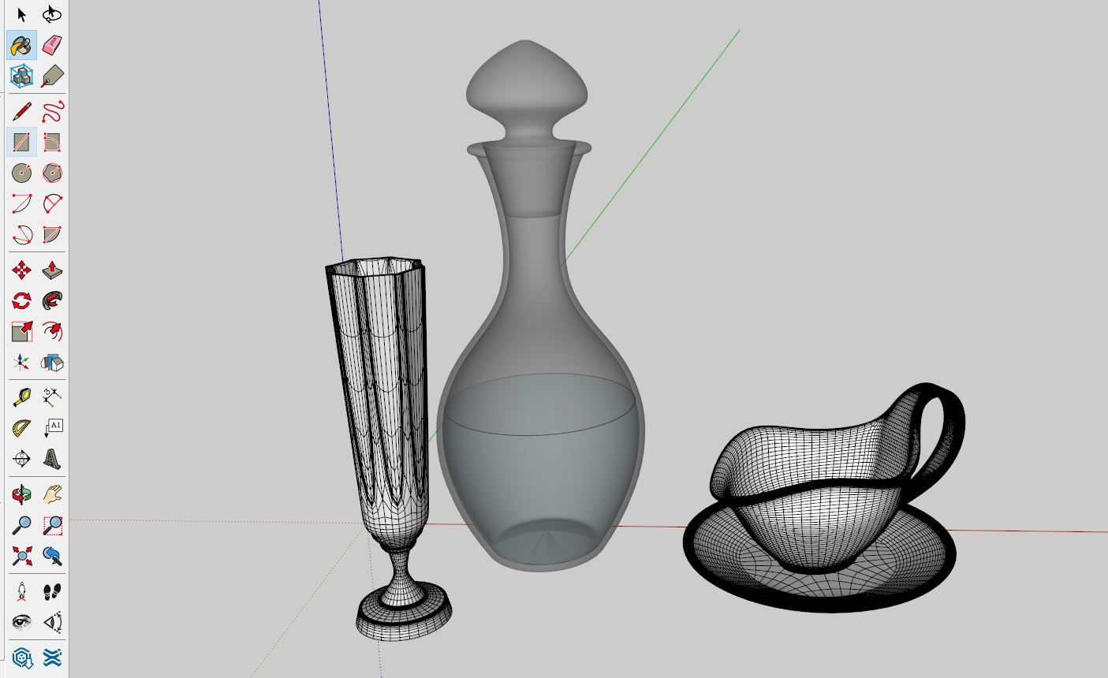Choose the Tape Measure tool

click(x=21, y=397)
